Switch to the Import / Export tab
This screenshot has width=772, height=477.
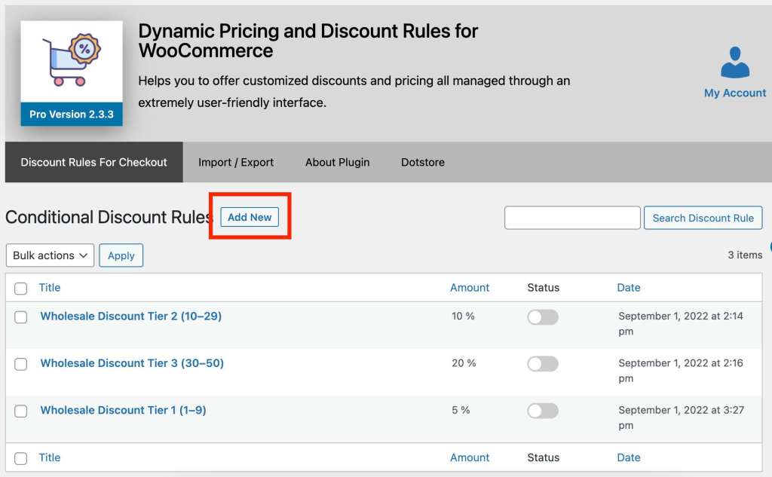click(x=236, y=162)
